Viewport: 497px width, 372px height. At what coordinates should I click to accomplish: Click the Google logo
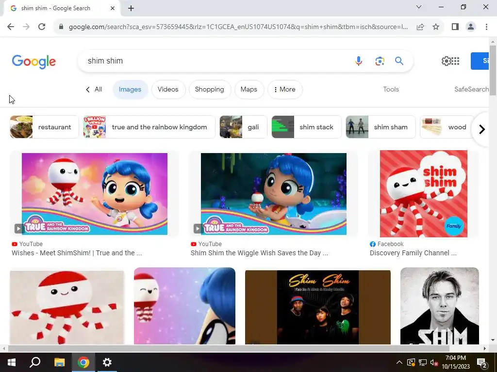coord(33,62)
